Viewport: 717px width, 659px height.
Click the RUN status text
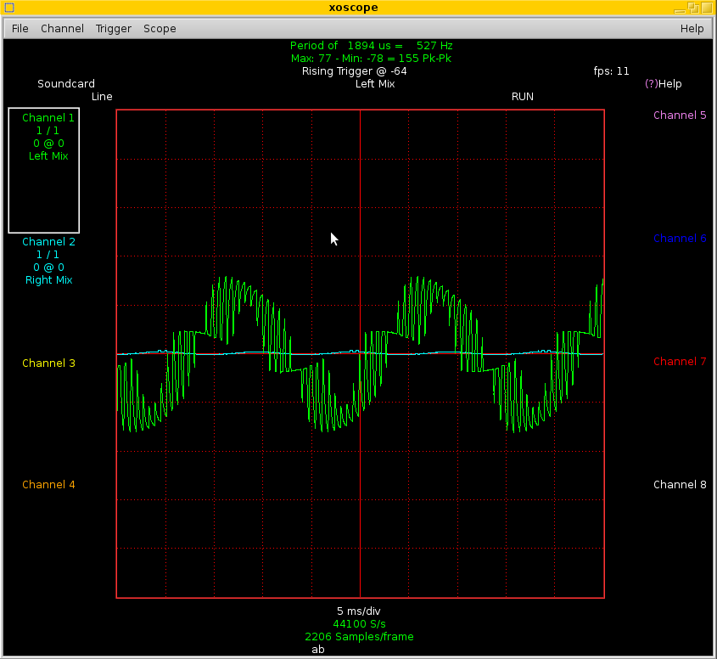click(522, 97)
